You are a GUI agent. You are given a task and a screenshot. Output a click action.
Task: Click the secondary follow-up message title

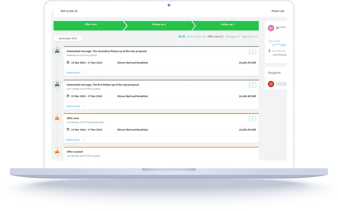pos(107,51)
